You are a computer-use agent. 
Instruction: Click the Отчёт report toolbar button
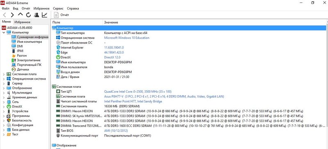click(x=61, y=15)
